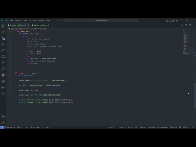Open remote window button in status bar
Image resolution: width=196 pixels, height=147 pixels.
click(x=2, y=127)
